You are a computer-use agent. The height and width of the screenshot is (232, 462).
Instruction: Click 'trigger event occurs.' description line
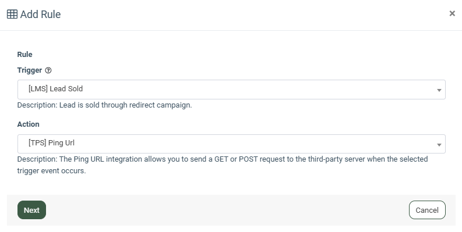point(52,170)
